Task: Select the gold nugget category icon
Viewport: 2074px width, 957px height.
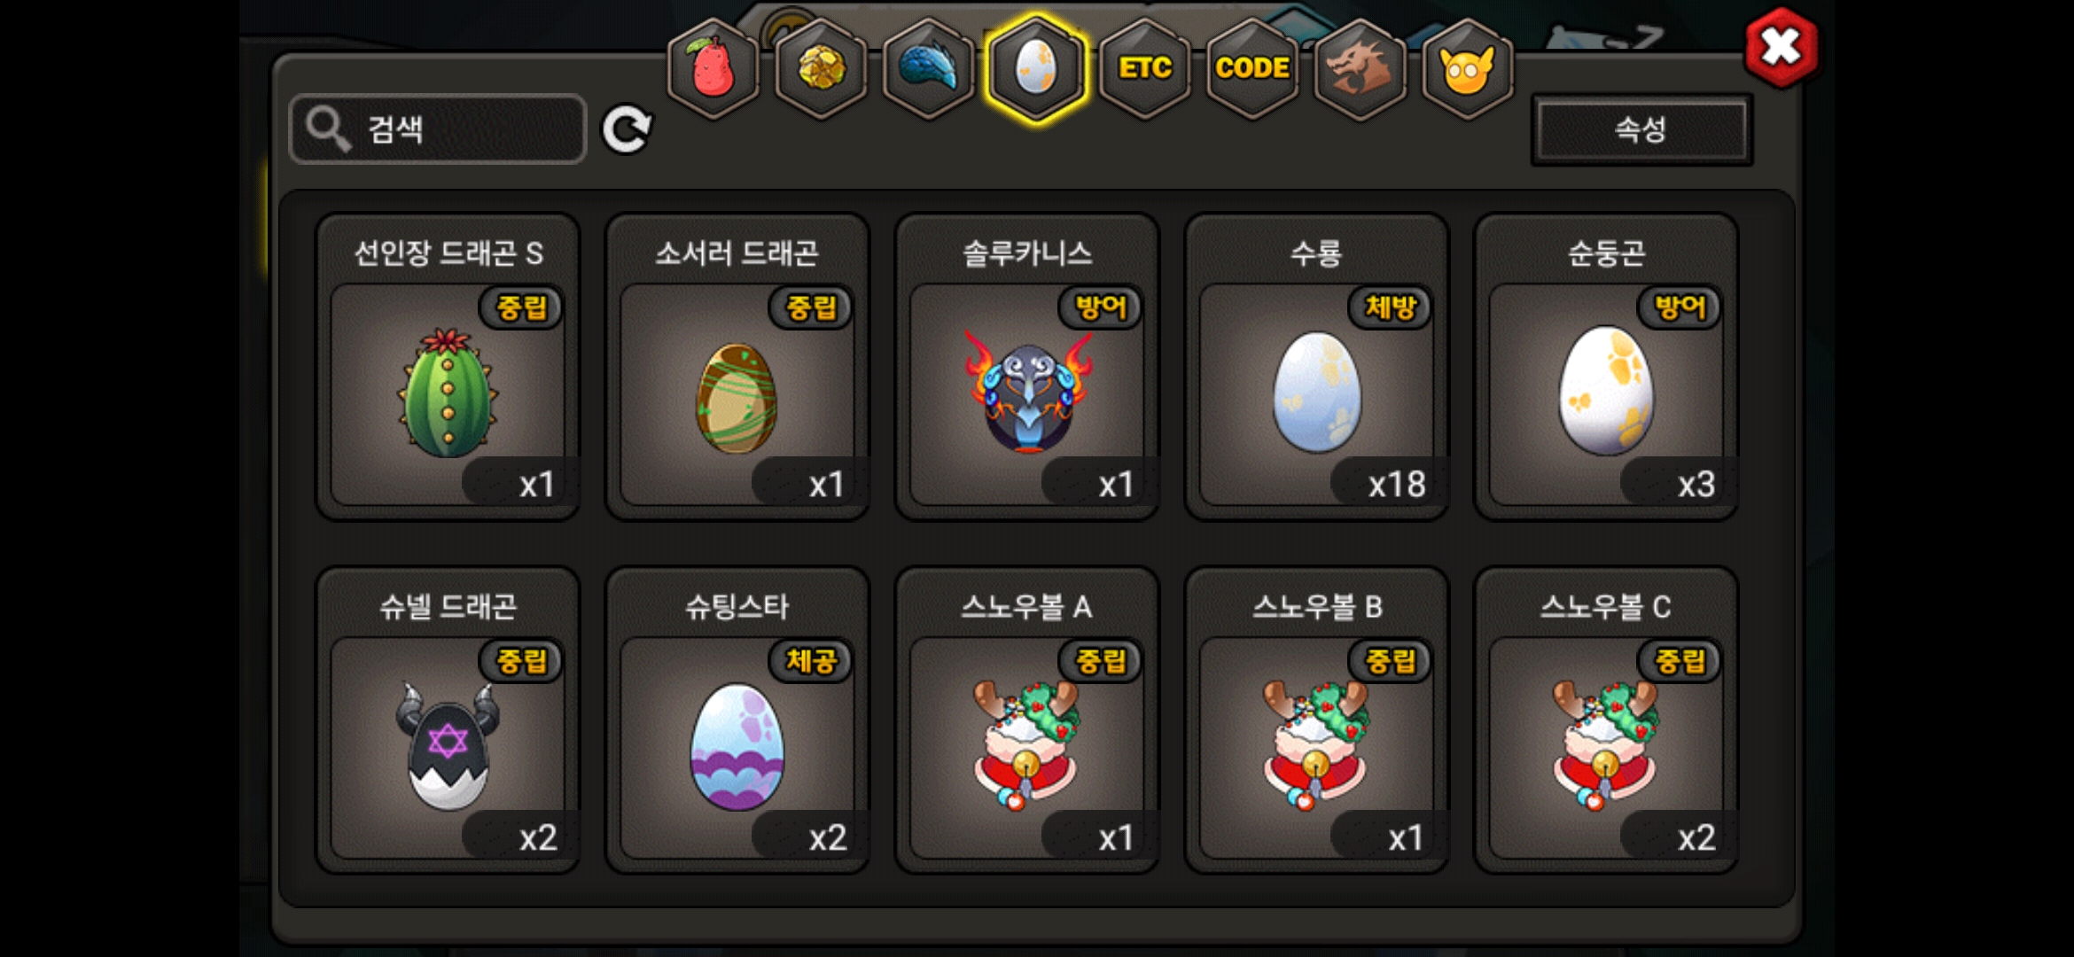Action: [x=822, y=68]
